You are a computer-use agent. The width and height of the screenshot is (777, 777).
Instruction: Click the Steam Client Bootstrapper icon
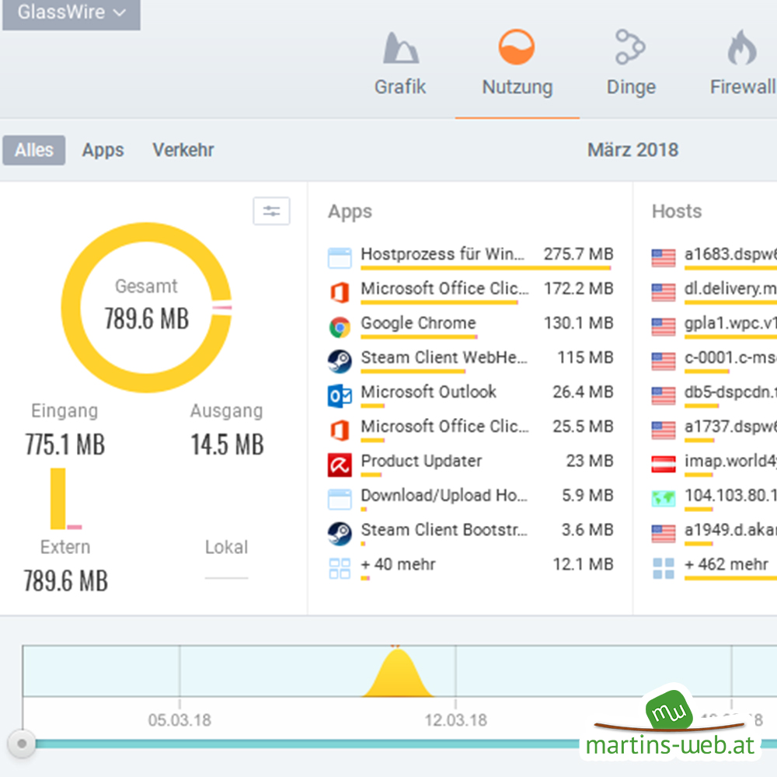(x=340, y=533)
